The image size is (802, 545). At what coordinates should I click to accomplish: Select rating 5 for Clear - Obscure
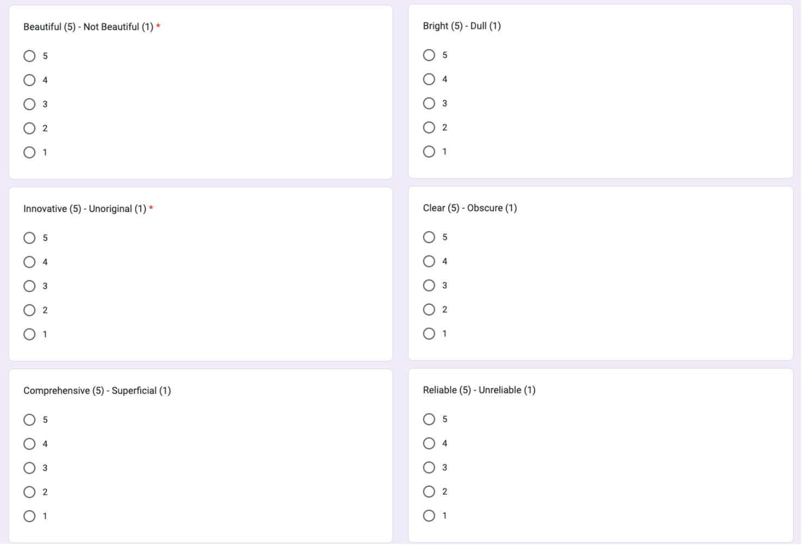[429, 237]
